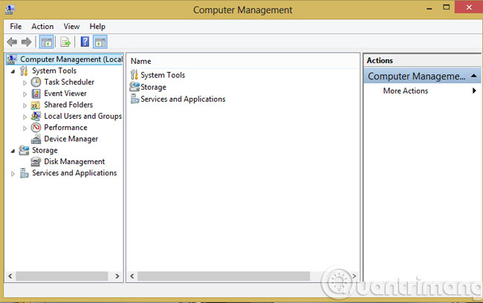This screenshot has height=303, width=483.
Task: Click the tree pane horizontal scrollbar thumb
Action: 62,276
